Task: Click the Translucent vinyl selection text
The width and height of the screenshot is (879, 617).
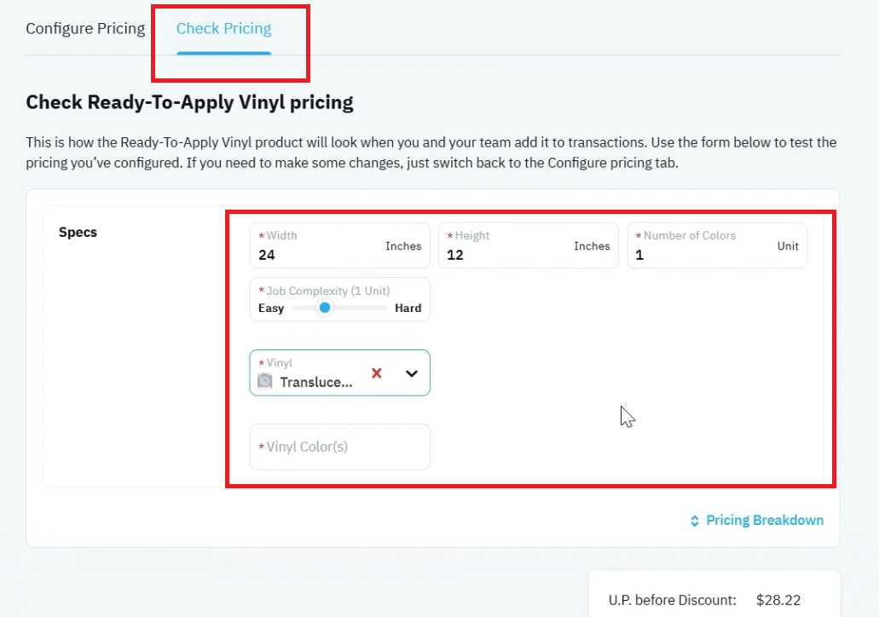Action: tap(316, 382)
